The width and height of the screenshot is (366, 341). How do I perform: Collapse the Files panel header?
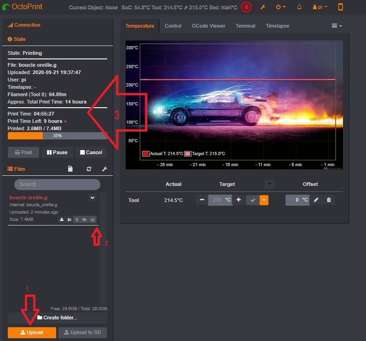[x=16, y=169]
